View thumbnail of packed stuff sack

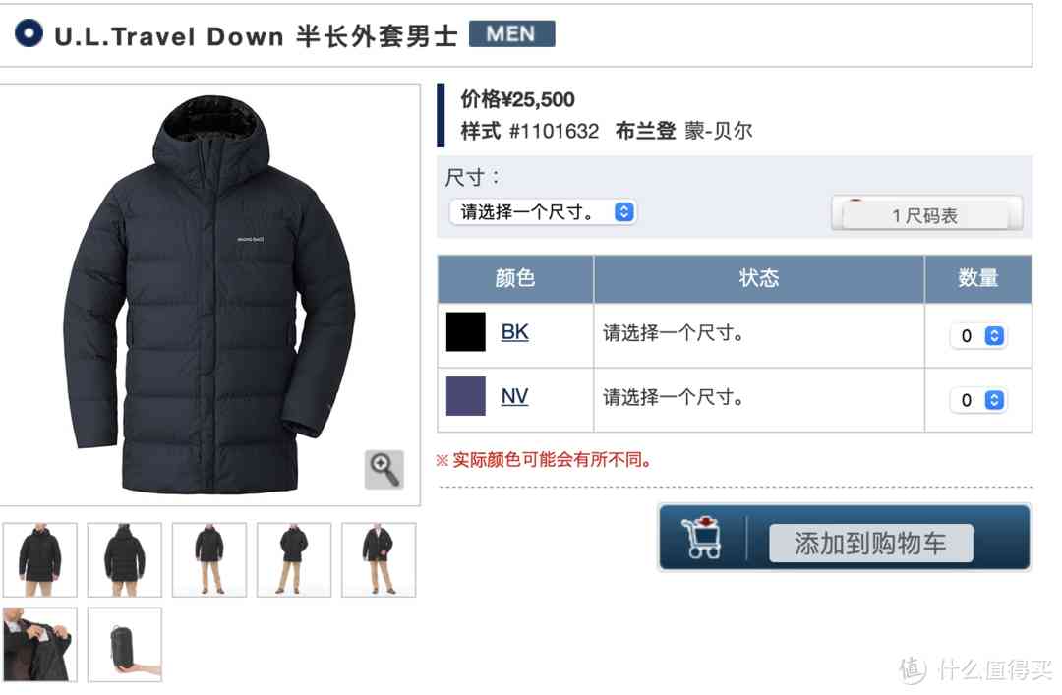click(x=125, y=644)
